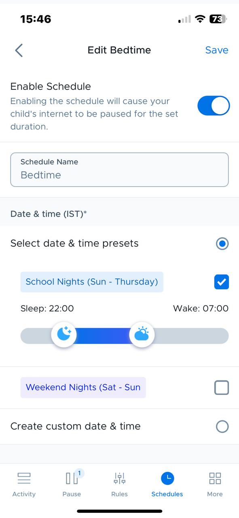239x518 pixels.
Task: Save the bedtime schedule
Action: [x=217, y=50]
